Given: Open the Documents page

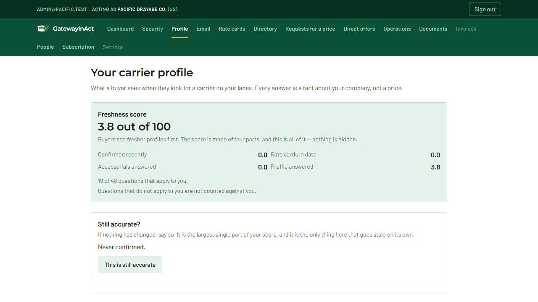Looking at the screenshot, I should [x=433, y=29].
